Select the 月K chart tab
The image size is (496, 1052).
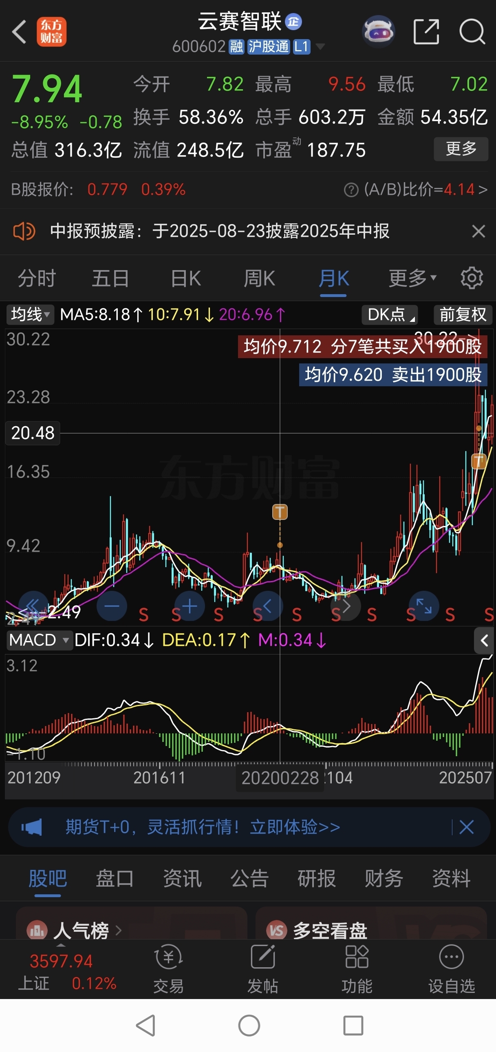tap(334, 279)
